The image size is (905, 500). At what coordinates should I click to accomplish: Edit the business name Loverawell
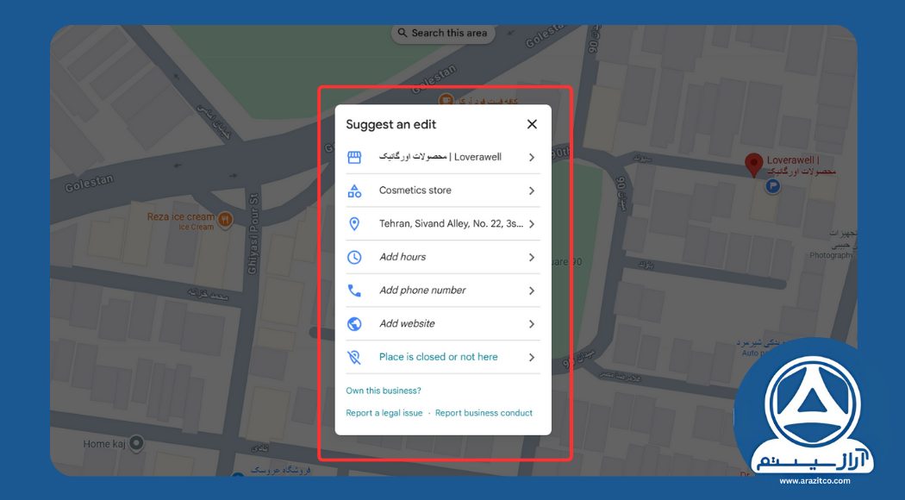click(443, 157)
